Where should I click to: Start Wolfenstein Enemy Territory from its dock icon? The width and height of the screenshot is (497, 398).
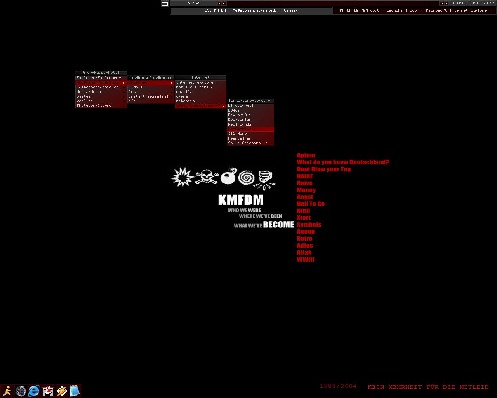point(48,391)
